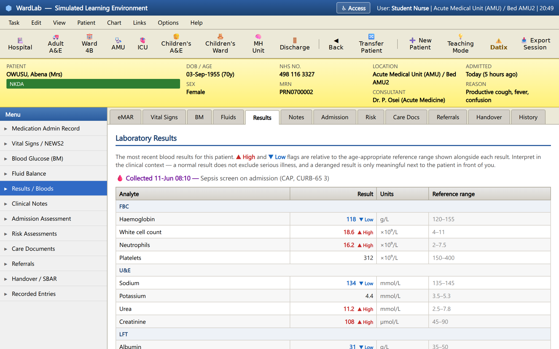
Task: Open the MH Unit
Action: [x=258, y=44]
